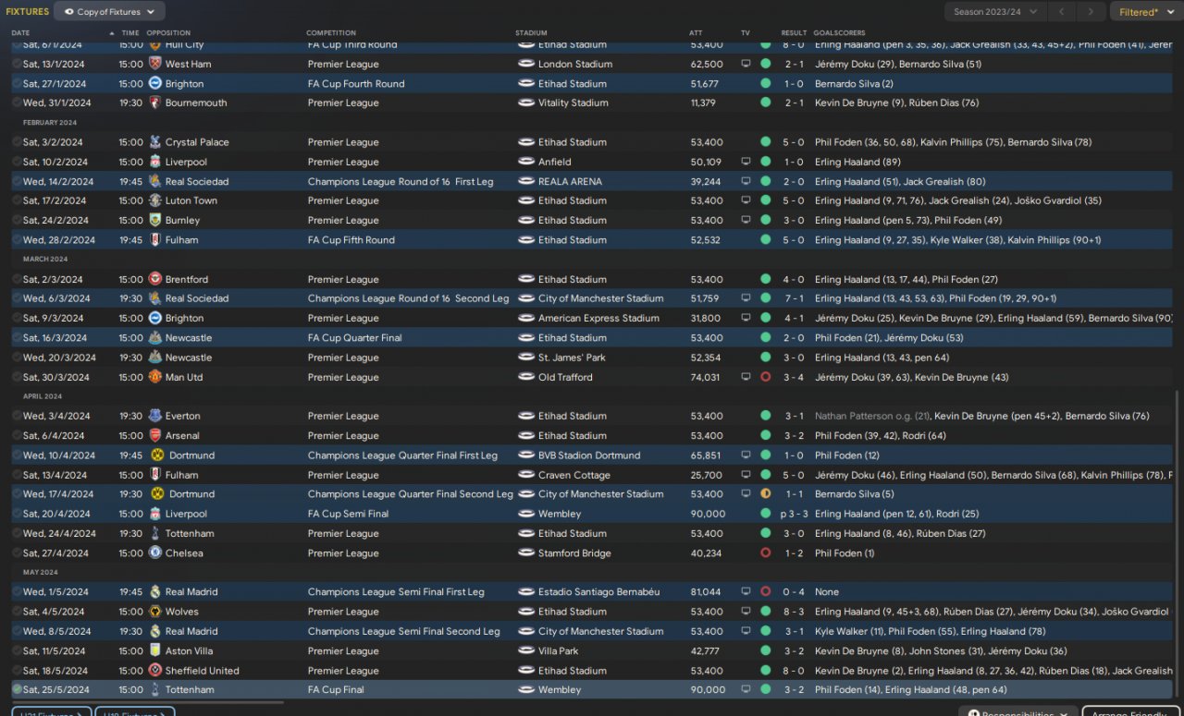Go to the next season with the right arrow
1184x716 pixels.
(x=1091, y=12)
